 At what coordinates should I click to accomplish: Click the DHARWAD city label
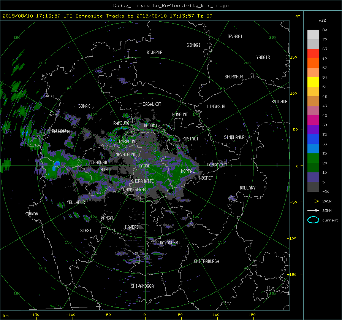[99, 162]
